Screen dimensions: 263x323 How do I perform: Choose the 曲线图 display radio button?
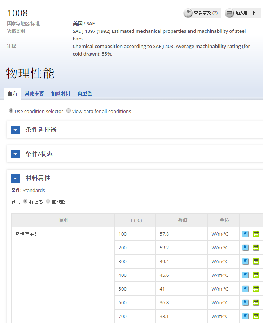click(48, 201)
